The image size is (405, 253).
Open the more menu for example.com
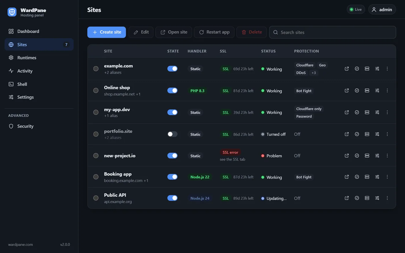click(x=387, y=69)
